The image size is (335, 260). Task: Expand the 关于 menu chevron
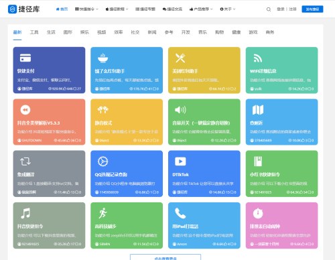tap(234, 9)
